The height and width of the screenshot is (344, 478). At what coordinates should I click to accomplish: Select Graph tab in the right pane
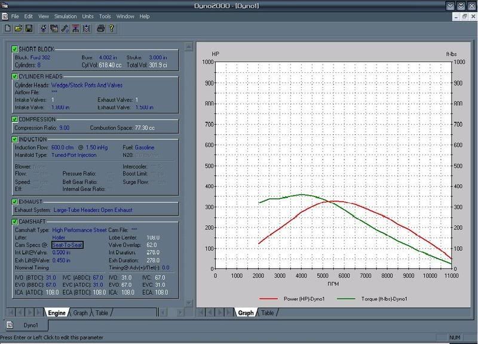[x=246, y=313]
